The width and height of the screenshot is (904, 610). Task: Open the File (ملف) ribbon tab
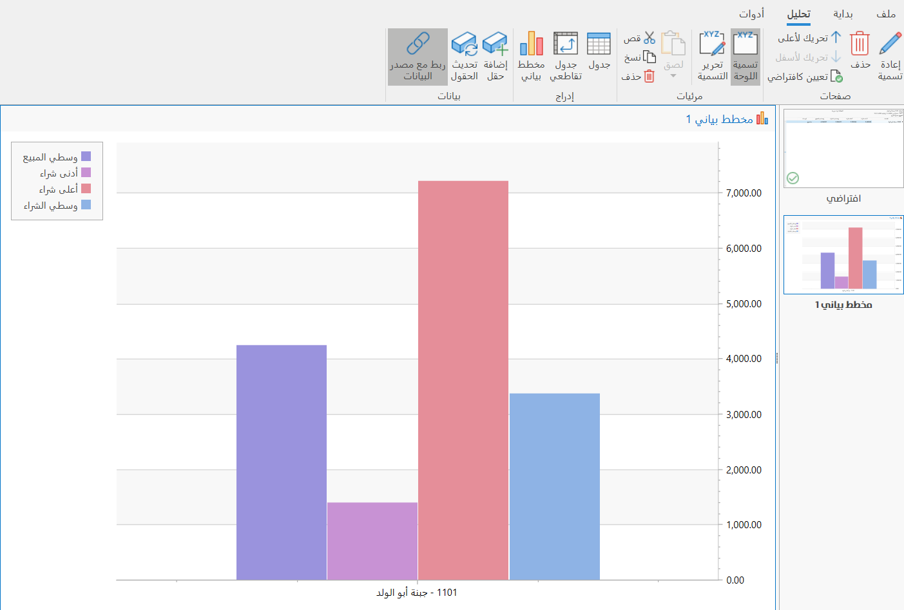pyautogui.click(x=886, y=14)
